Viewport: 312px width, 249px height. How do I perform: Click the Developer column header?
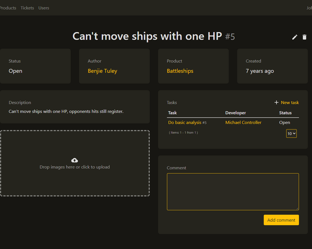[x=236, y=113]
